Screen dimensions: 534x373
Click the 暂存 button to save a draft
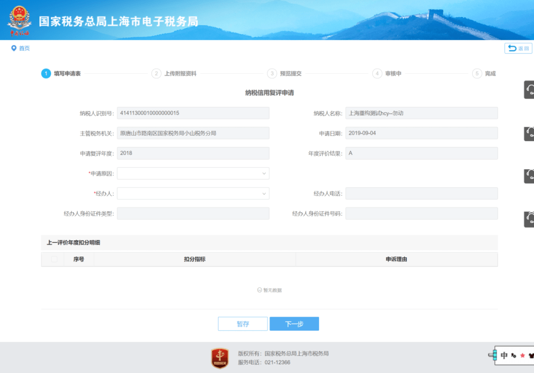[x=243, y=324]
